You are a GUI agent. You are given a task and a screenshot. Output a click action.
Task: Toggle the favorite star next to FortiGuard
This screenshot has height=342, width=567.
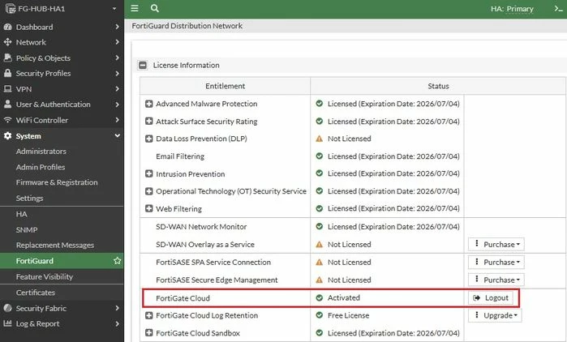[117, 260]
